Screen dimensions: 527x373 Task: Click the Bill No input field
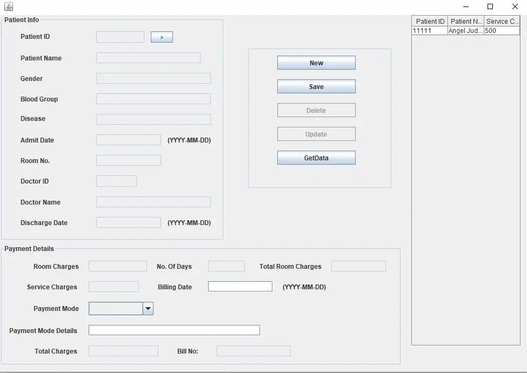(x=253, y=351)
